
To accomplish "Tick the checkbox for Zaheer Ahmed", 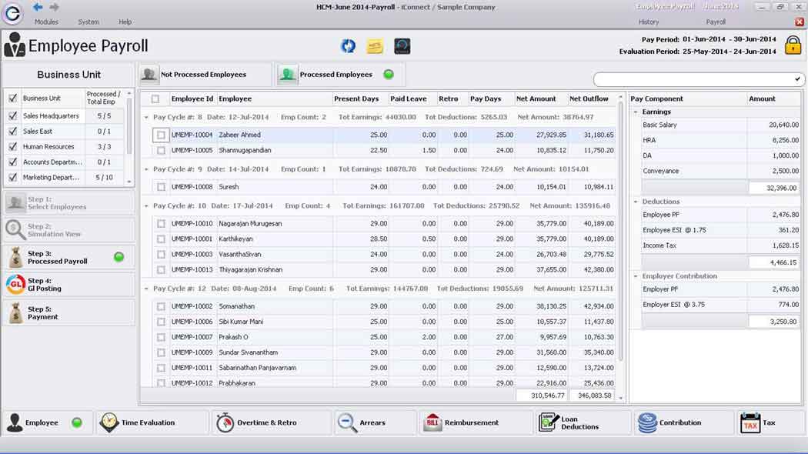I will coord(161,135).
